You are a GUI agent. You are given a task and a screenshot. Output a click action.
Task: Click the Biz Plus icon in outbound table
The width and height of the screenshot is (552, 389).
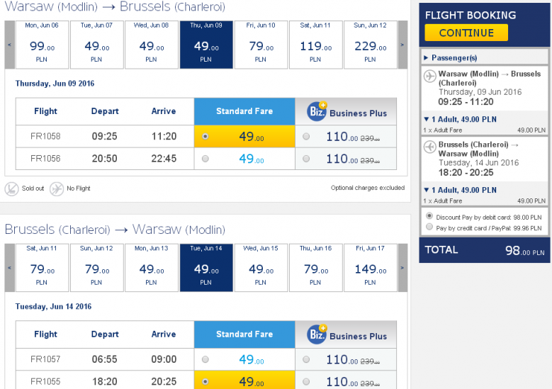317,111
